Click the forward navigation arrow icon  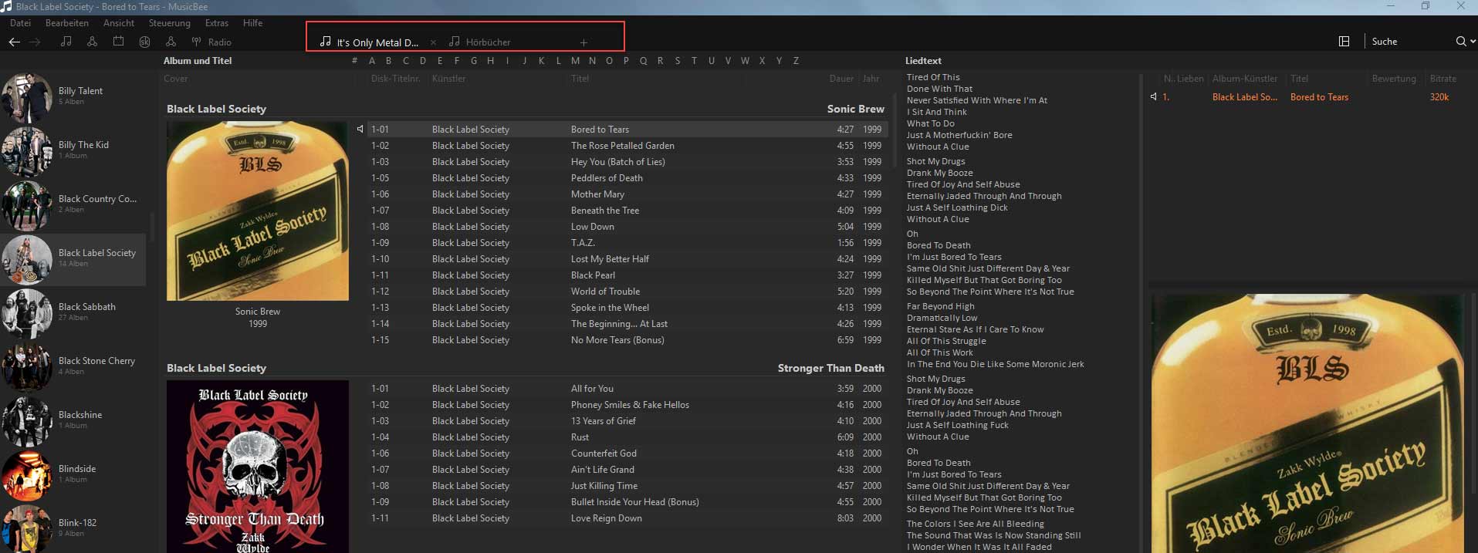[35, 42]
